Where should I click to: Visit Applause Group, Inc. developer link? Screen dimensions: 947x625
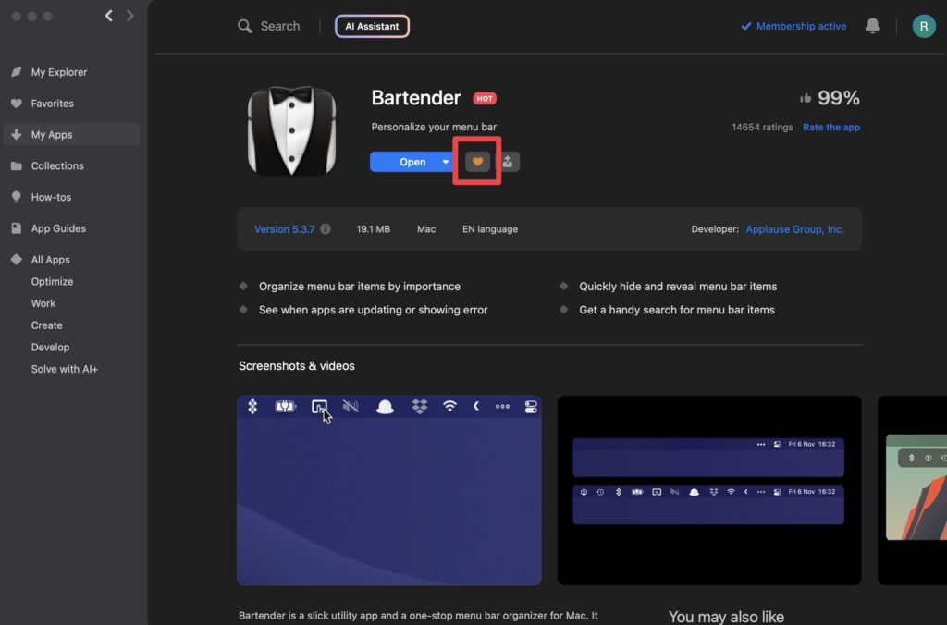tap(794, 229)
